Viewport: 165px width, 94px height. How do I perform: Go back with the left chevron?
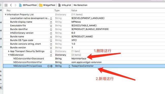coord(11,5)
